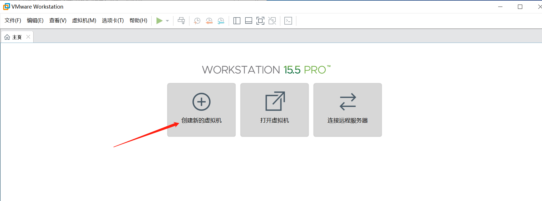Open the snapshot manager icon
This screenshot has width=542, height=201.
221,21
